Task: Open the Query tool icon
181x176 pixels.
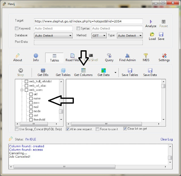Action: (x=109, y=55)
